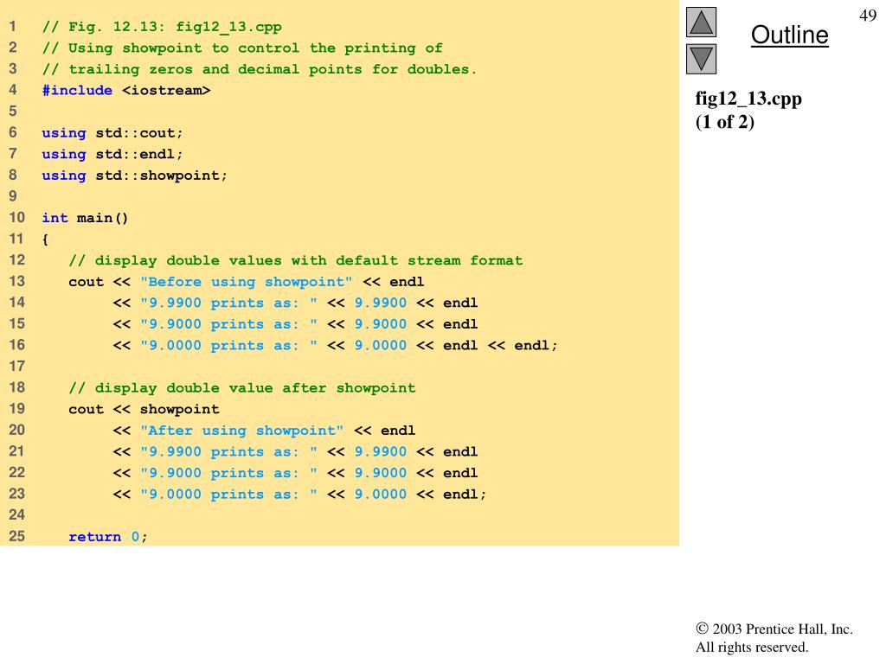Click the string "After using showpoint"
Viewport: 886px width, 664px height.
(x=242, y=431)
